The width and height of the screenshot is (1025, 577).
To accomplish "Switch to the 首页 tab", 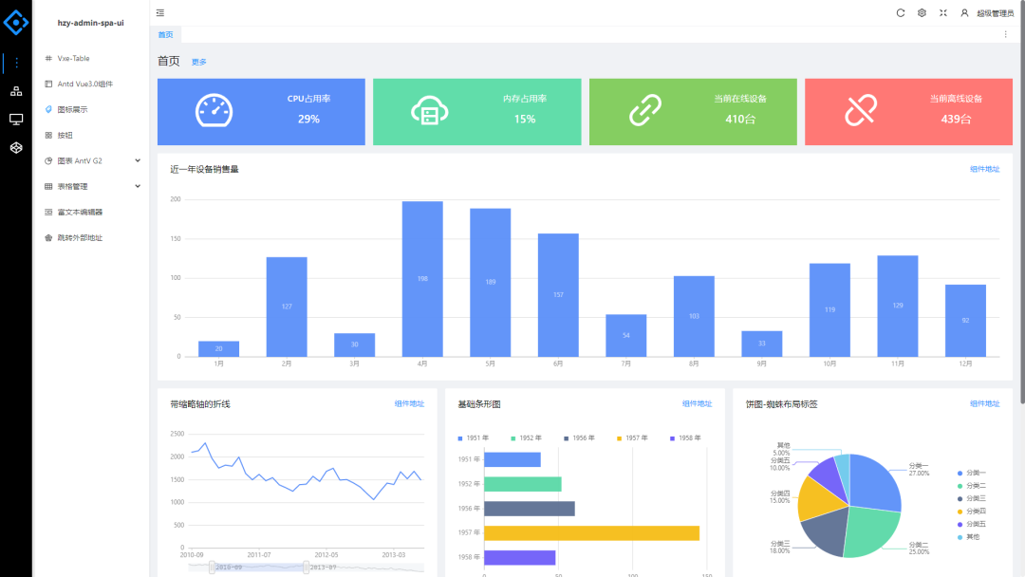I will pos(166,34).
